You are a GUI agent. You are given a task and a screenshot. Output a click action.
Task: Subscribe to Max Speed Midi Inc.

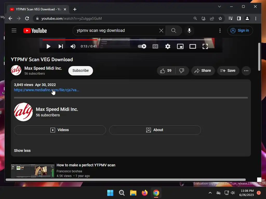81,70
